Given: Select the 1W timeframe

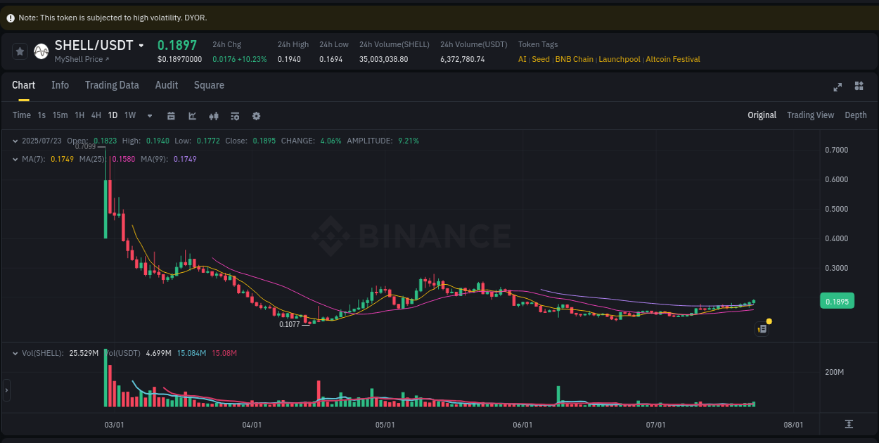Looking at the screenshot, I should coord(129,115).
